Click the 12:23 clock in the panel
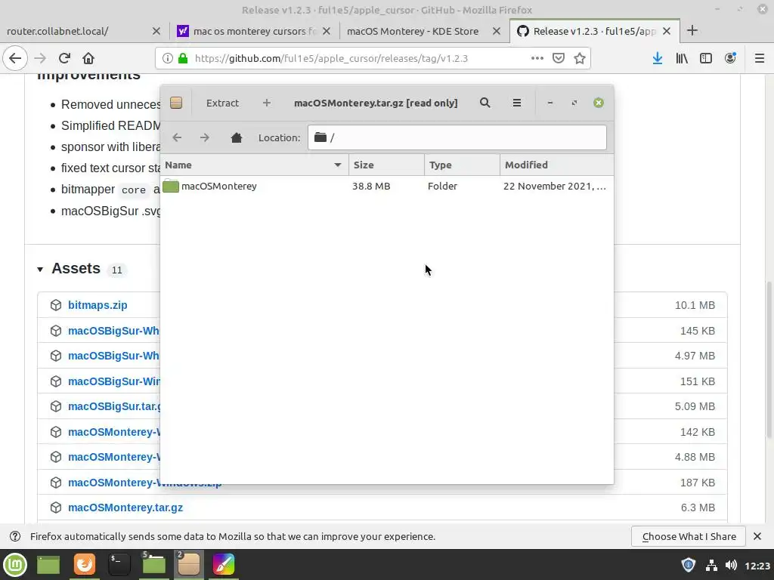The width and height of the screenshot is (774, 580). point(757,566)
